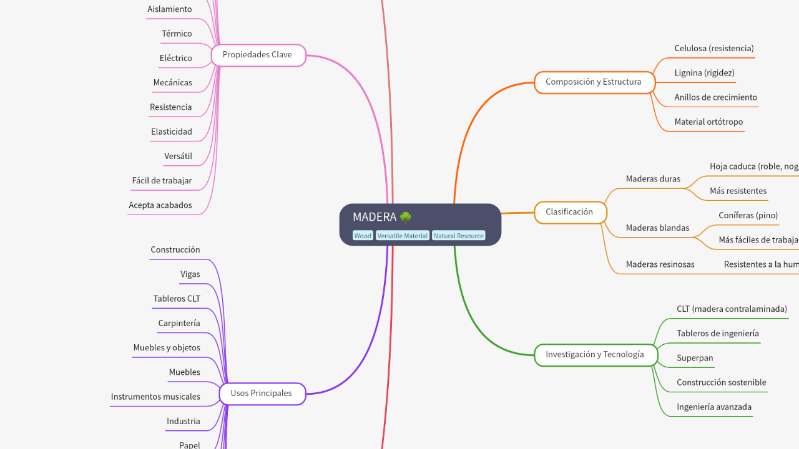Image resolution: width=799 pixels, height=449 pixels.
Task: Click the tree emoji beside MADERA
Action: click(x=406, y=217)
